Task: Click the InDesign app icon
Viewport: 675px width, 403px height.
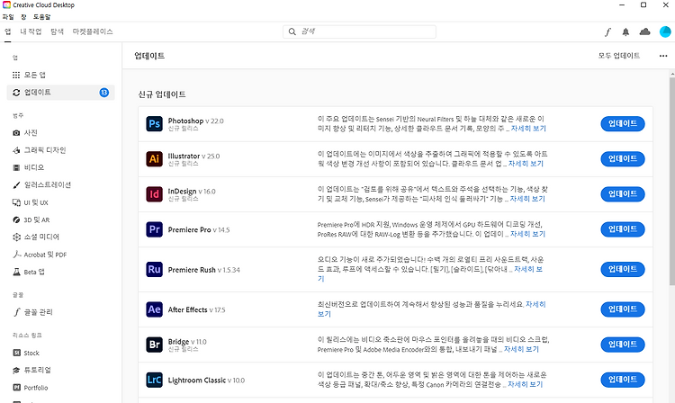Action: coord(154,194)
